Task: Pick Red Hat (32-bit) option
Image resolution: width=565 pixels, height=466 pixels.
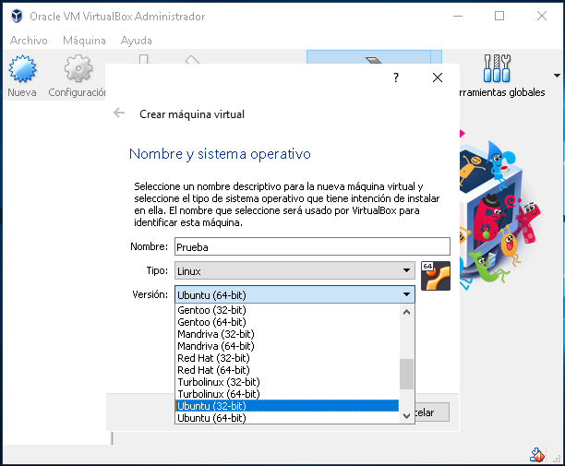Action: [287, 358]
